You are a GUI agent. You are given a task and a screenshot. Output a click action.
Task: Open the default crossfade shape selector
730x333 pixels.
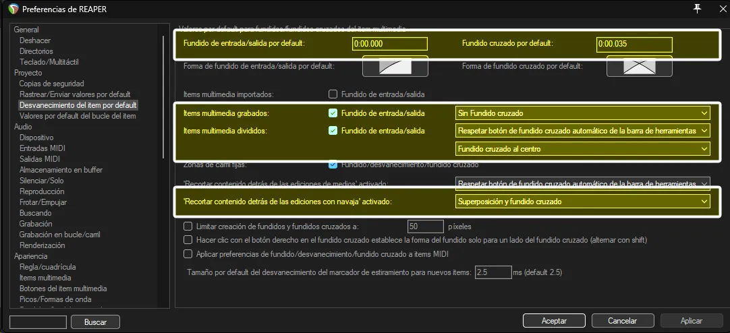coord(639,66)
